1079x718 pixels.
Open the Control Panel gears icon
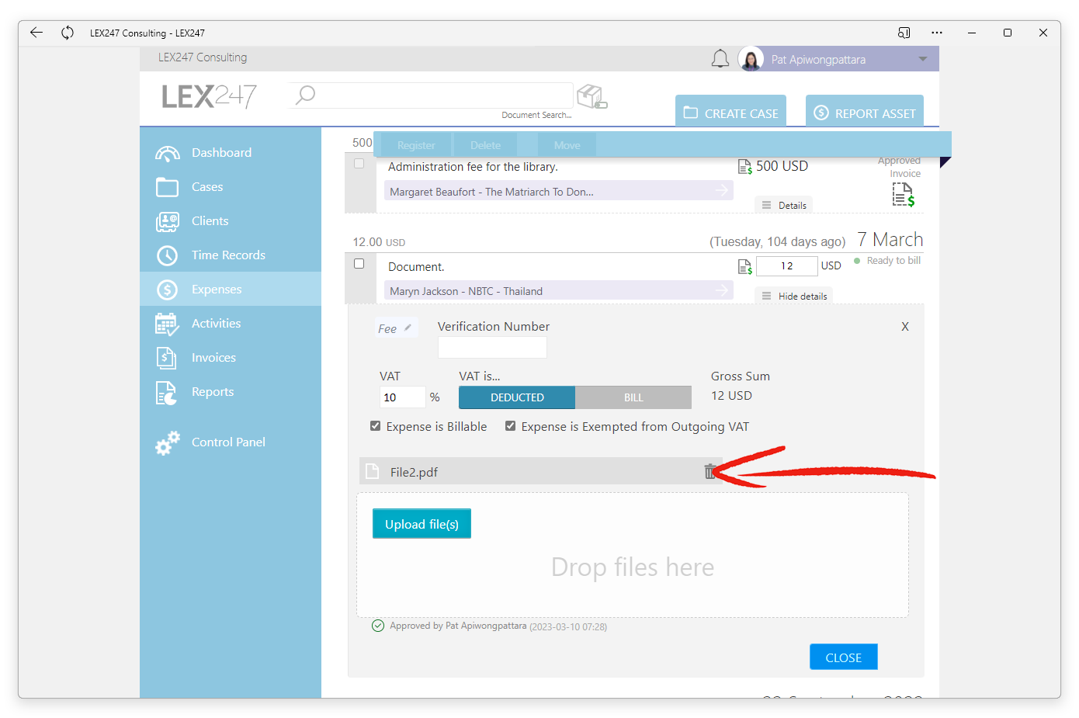tap(167, 442)
